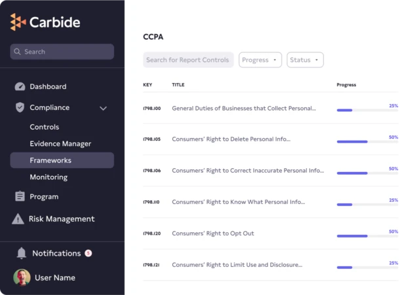Open the Dashboard menu item

point(48,86)
